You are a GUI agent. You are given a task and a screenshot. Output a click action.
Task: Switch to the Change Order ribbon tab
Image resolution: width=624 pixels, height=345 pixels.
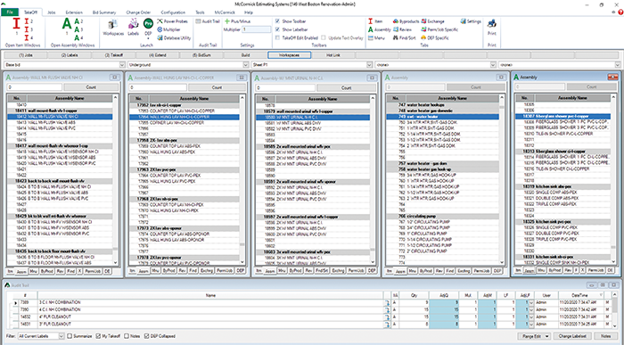click(138, 12)
